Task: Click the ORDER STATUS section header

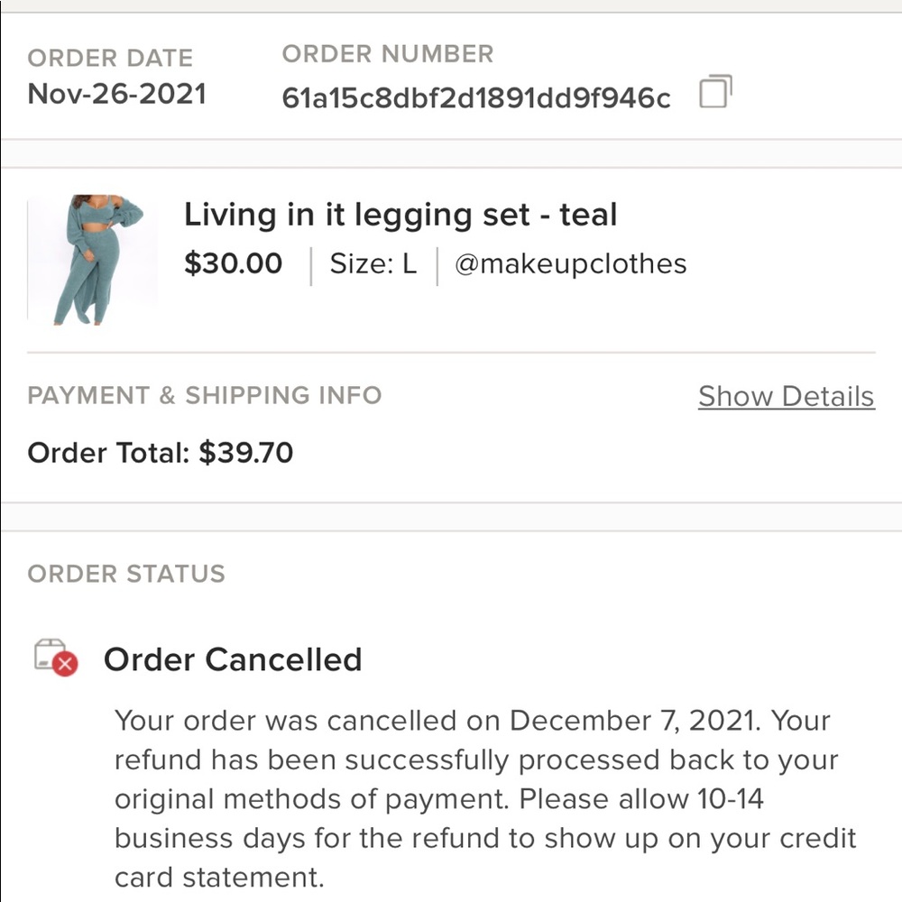Action: pos(126,574)
